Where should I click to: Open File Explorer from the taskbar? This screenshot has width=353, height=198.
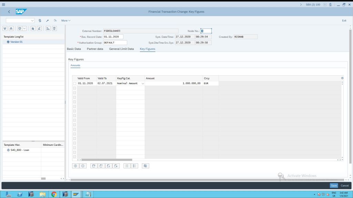click(42, 194)
